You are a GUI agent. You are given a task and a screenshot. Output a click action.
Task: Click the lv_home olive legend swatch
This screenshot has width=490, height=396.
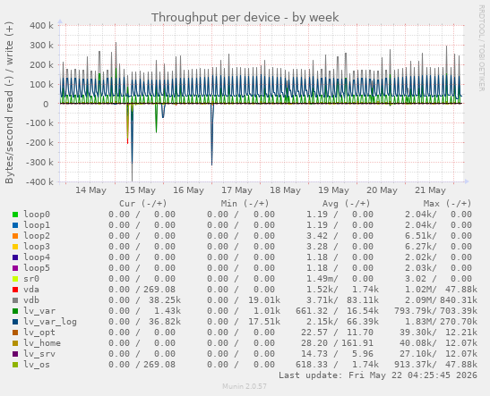(15, 343)
